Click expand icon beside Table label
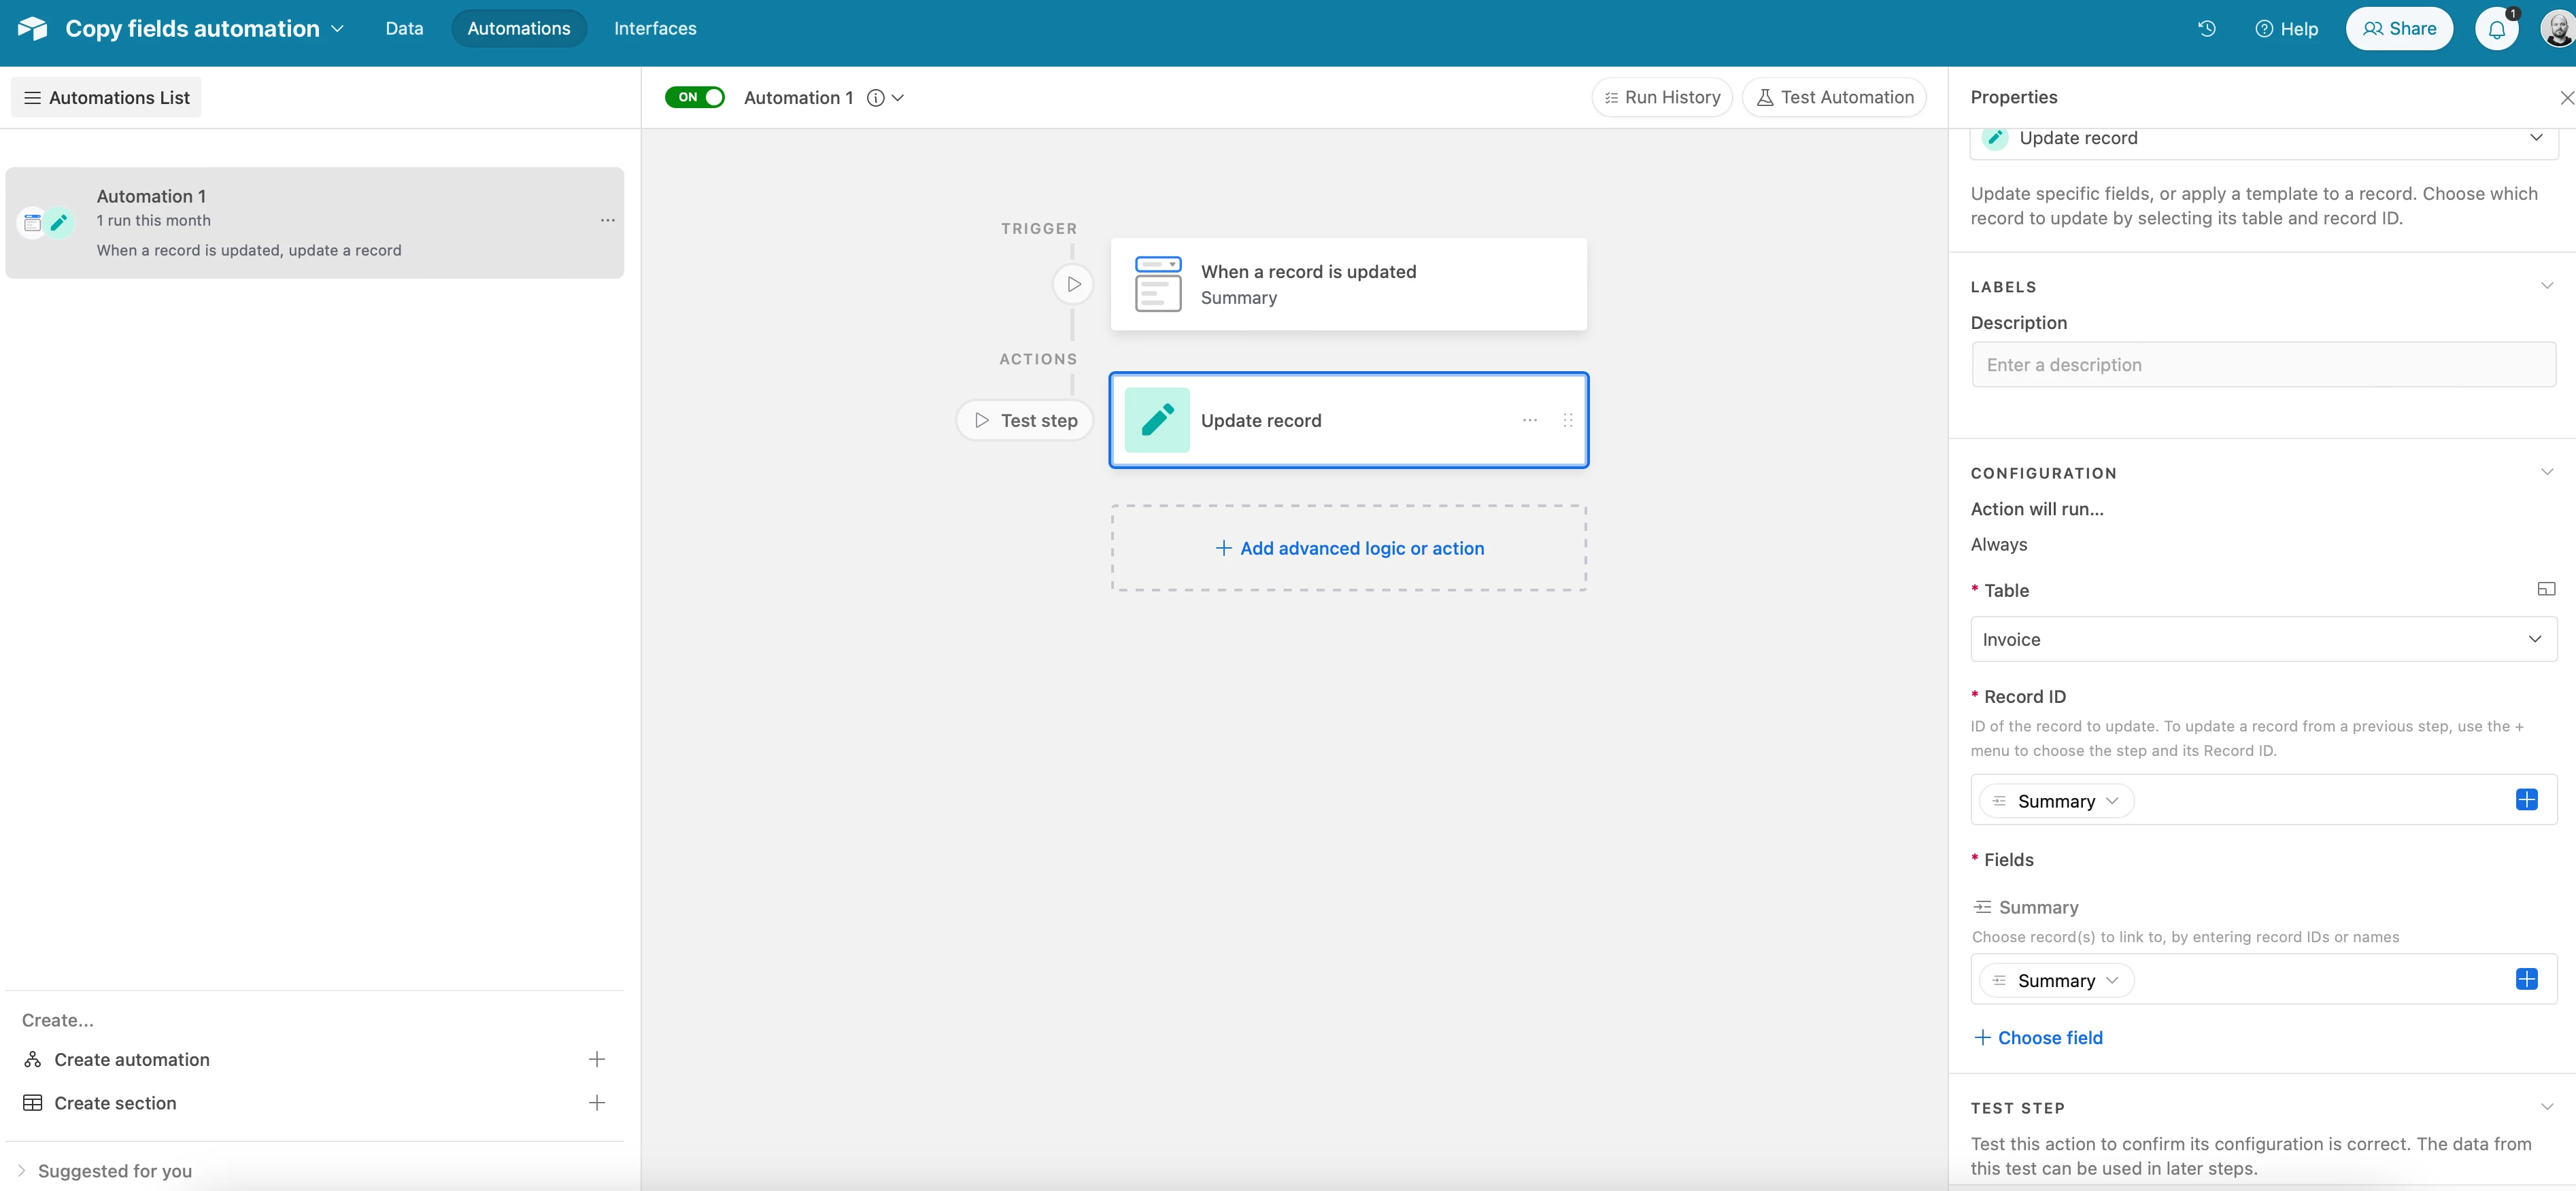This screenshot has height=1191, width=2576. point(2546,589)
